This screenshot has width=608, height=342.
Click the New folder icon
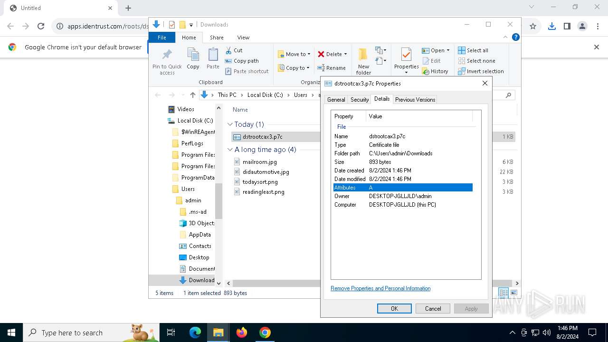[x=363, y=61]
